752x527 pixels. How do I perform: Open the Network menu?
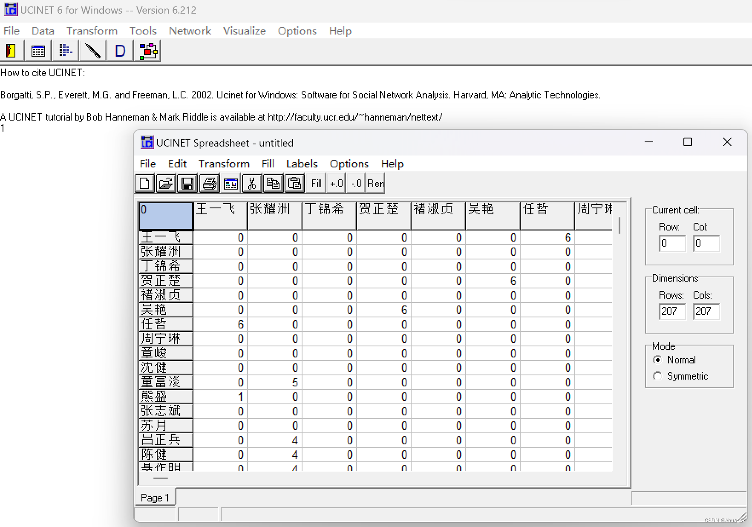(x=190, y=31)
